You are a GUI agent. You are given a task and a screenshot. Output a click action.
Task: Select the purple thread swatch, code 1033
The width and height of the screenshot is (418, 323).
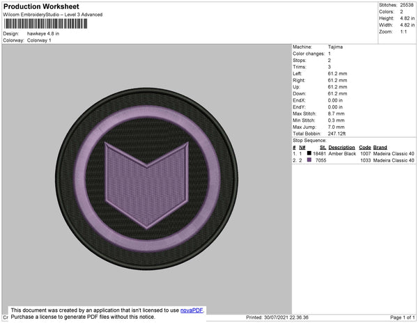click(x=309, y=160)
